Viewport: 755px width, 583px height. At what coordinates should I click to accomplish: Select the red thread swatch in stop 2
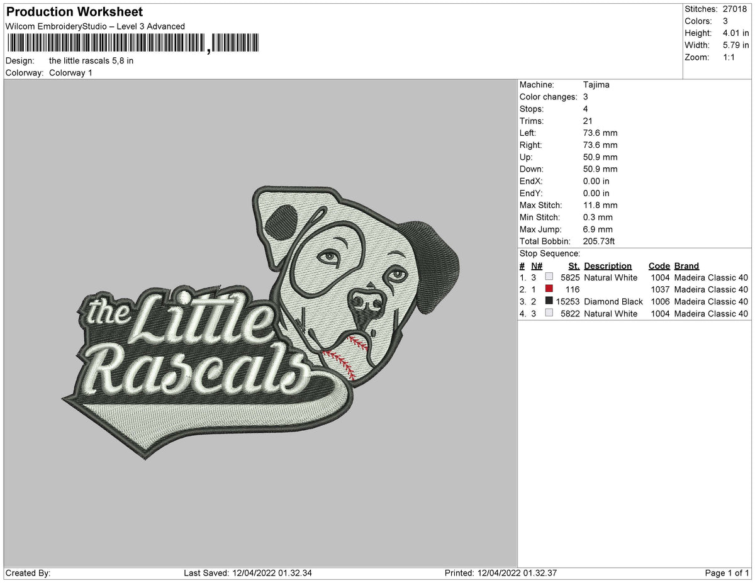pyautogui.click(x=549, y=289)
